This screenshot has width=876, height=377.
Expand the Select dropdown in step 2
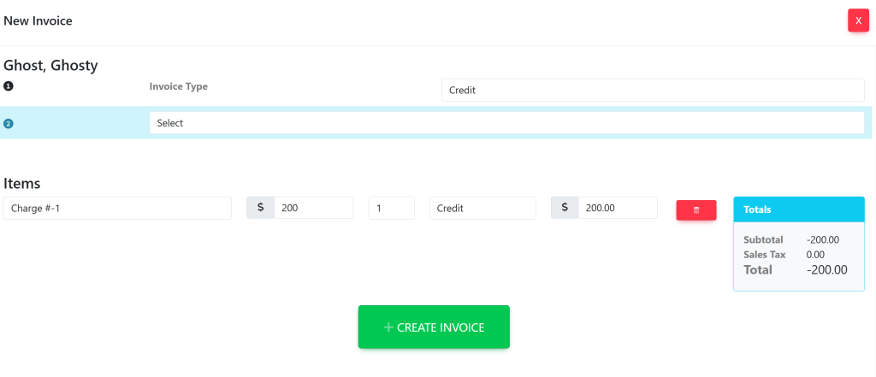click(506, 123)
